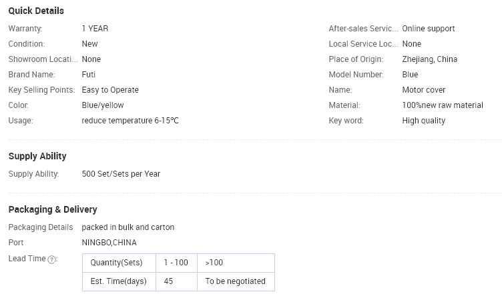The image size is (504, 294).
Task: Click the Supply Ability section heading
Action: pyautogui.click(x=37, y=156)
